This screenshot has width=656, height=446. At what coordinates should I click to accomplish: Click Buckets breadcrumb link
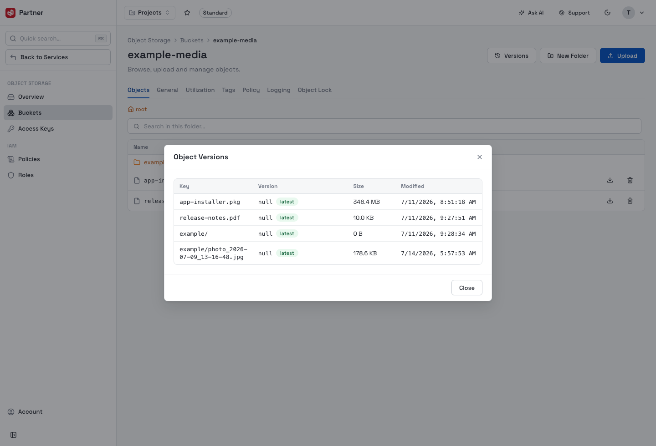click(x=192, y=41)
